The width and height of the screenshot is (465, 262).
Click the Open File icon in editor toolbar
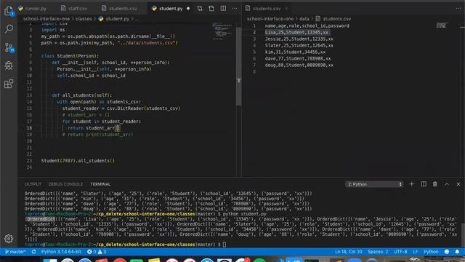pos(211,9)
